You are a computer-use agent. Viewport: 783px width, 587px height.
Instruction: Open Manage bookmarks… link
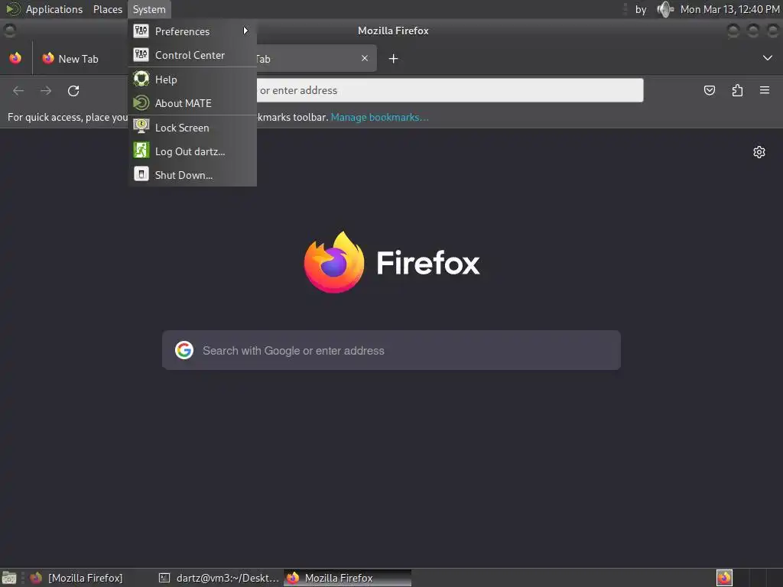tap(379, 117)
